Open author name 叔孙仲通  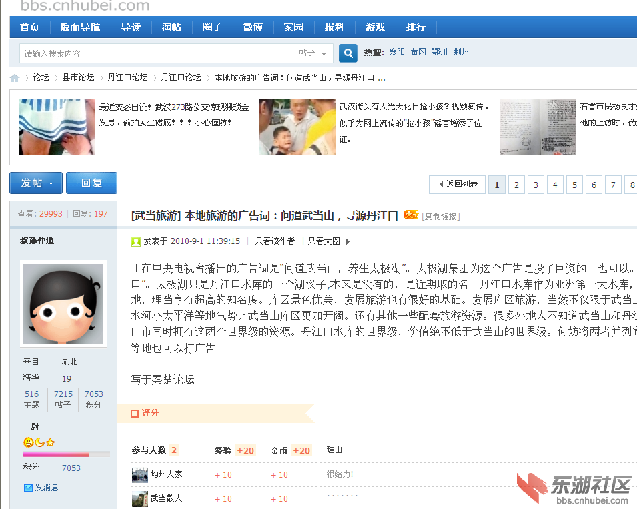click(x=37, y=241)
